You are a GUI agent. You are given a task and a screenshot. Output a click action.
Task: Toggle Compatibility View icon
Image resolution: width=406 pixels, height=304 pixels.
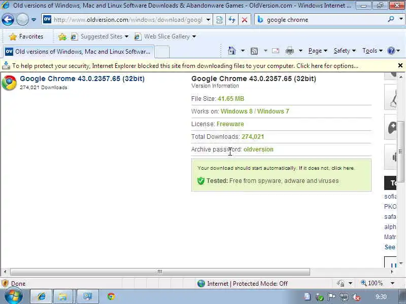[x=219, y=20]
